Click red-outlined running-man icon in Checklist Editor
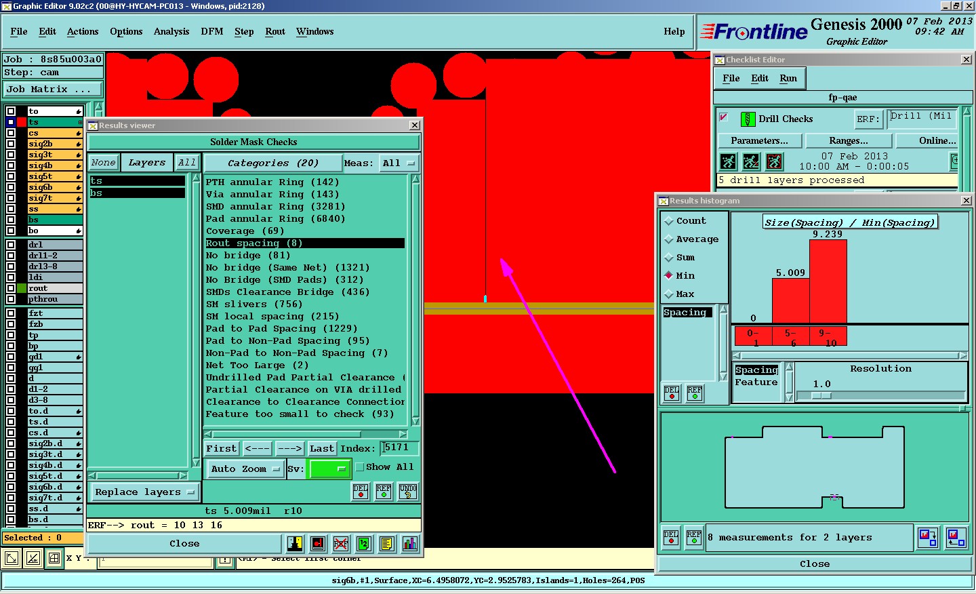Image resolution: width=976 pixels, height=594 pixels. [774, 161]
